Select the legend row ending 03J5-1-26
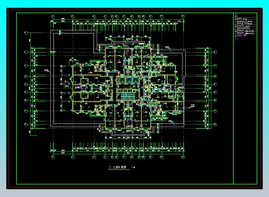 [246, 31]
